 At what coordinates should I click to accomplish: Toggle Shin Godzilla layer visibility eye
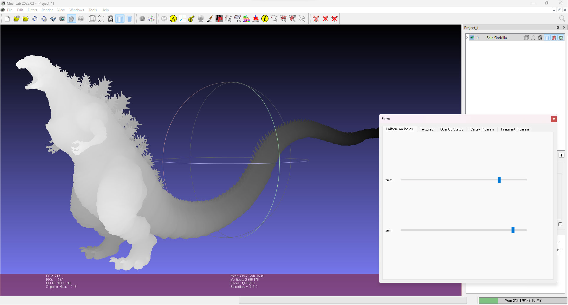472,37
